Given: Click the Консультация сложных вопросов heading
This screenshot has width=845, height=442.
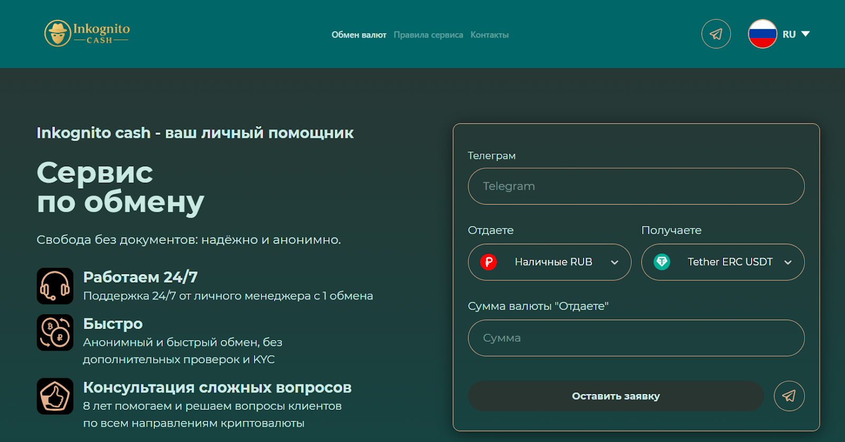Looking at the screenshot, I should (x=217, y=388).
